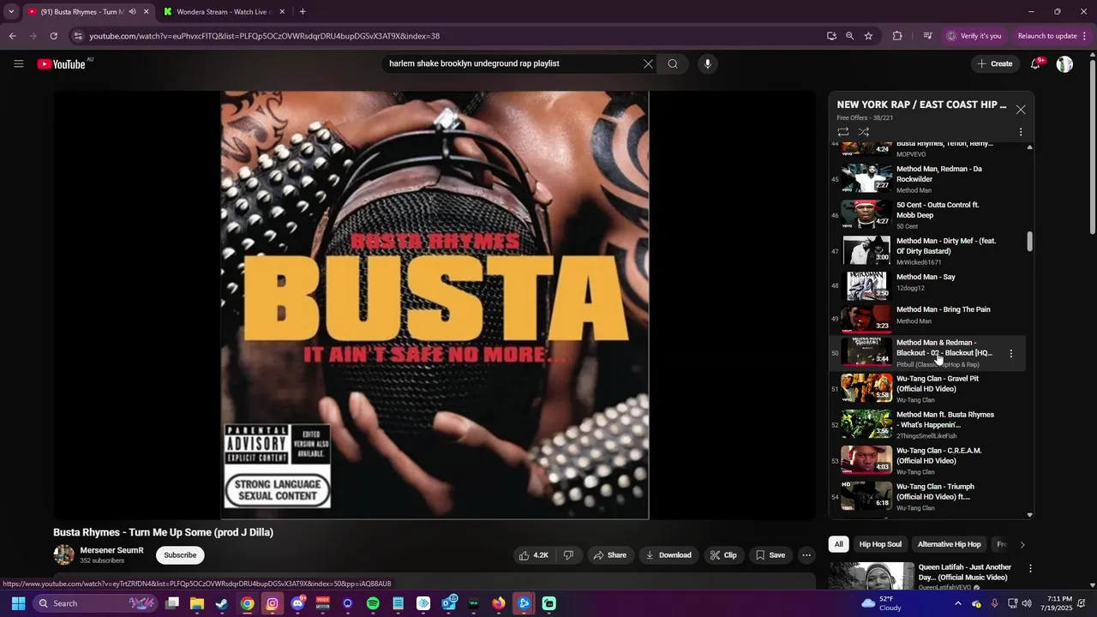Open the YouTube notifications bell
This screenshot has height=617, width=1097.
(1035, 63)
